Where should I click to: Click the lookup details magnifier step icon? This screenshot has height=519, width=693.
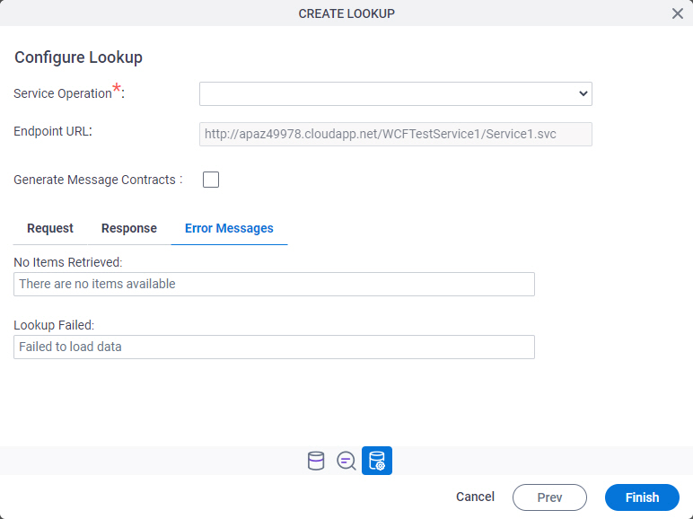coord(346,461)
